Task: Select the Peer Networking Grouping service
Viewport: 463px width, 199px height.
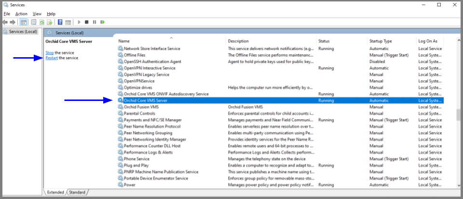Action: tap(281, 133)
